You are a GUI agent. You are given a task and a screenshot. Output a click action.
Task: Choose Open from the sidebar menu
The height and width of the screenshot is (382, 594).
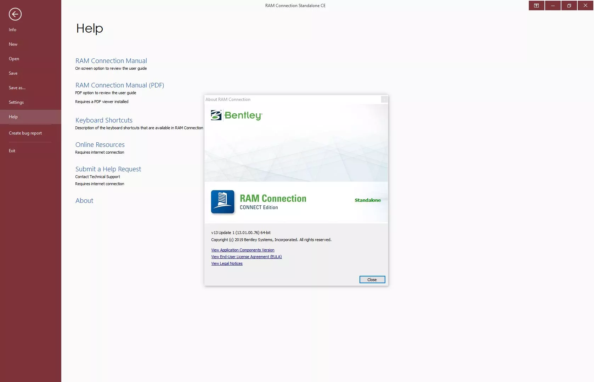(14, 59)
